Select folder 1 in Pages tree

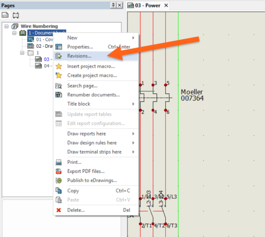(x=38, y=53)
